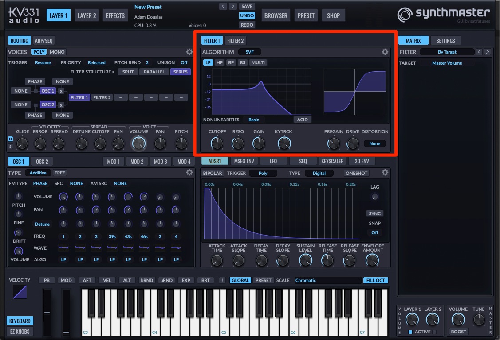Screen dimensions: 500x340
Task: Switch to the LAYER 2 tab
Action: point(87,15)
